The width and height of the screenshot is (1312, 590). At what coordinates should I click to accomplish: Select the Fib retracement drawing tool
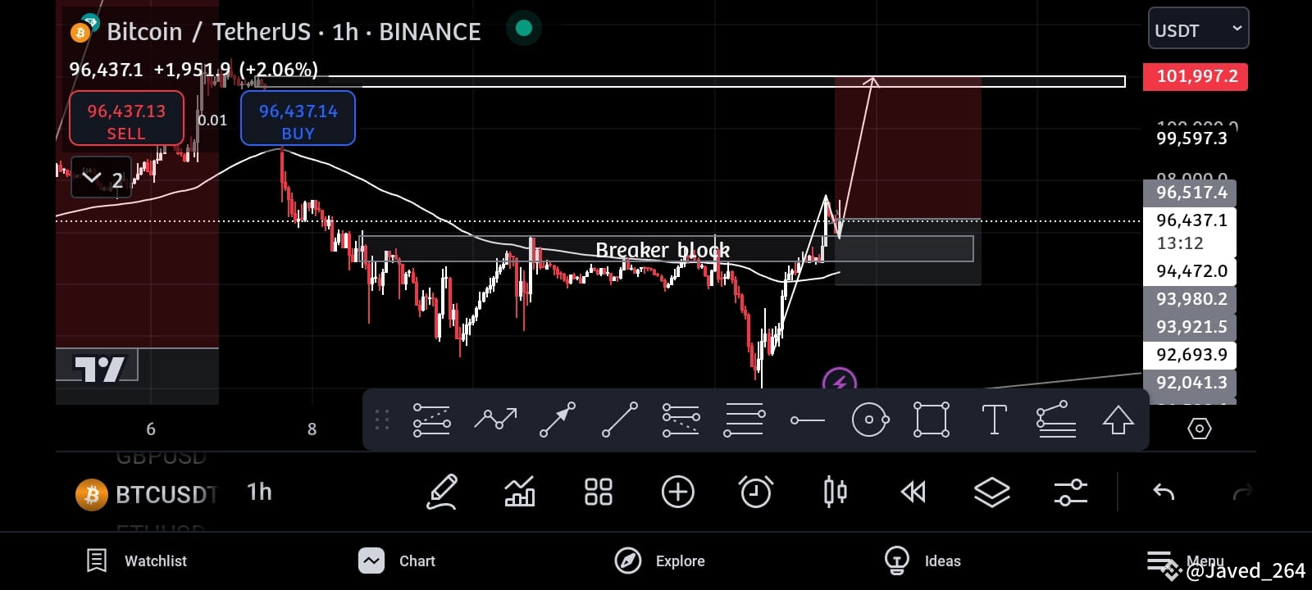pyautogui.click(x=431, y=420)
